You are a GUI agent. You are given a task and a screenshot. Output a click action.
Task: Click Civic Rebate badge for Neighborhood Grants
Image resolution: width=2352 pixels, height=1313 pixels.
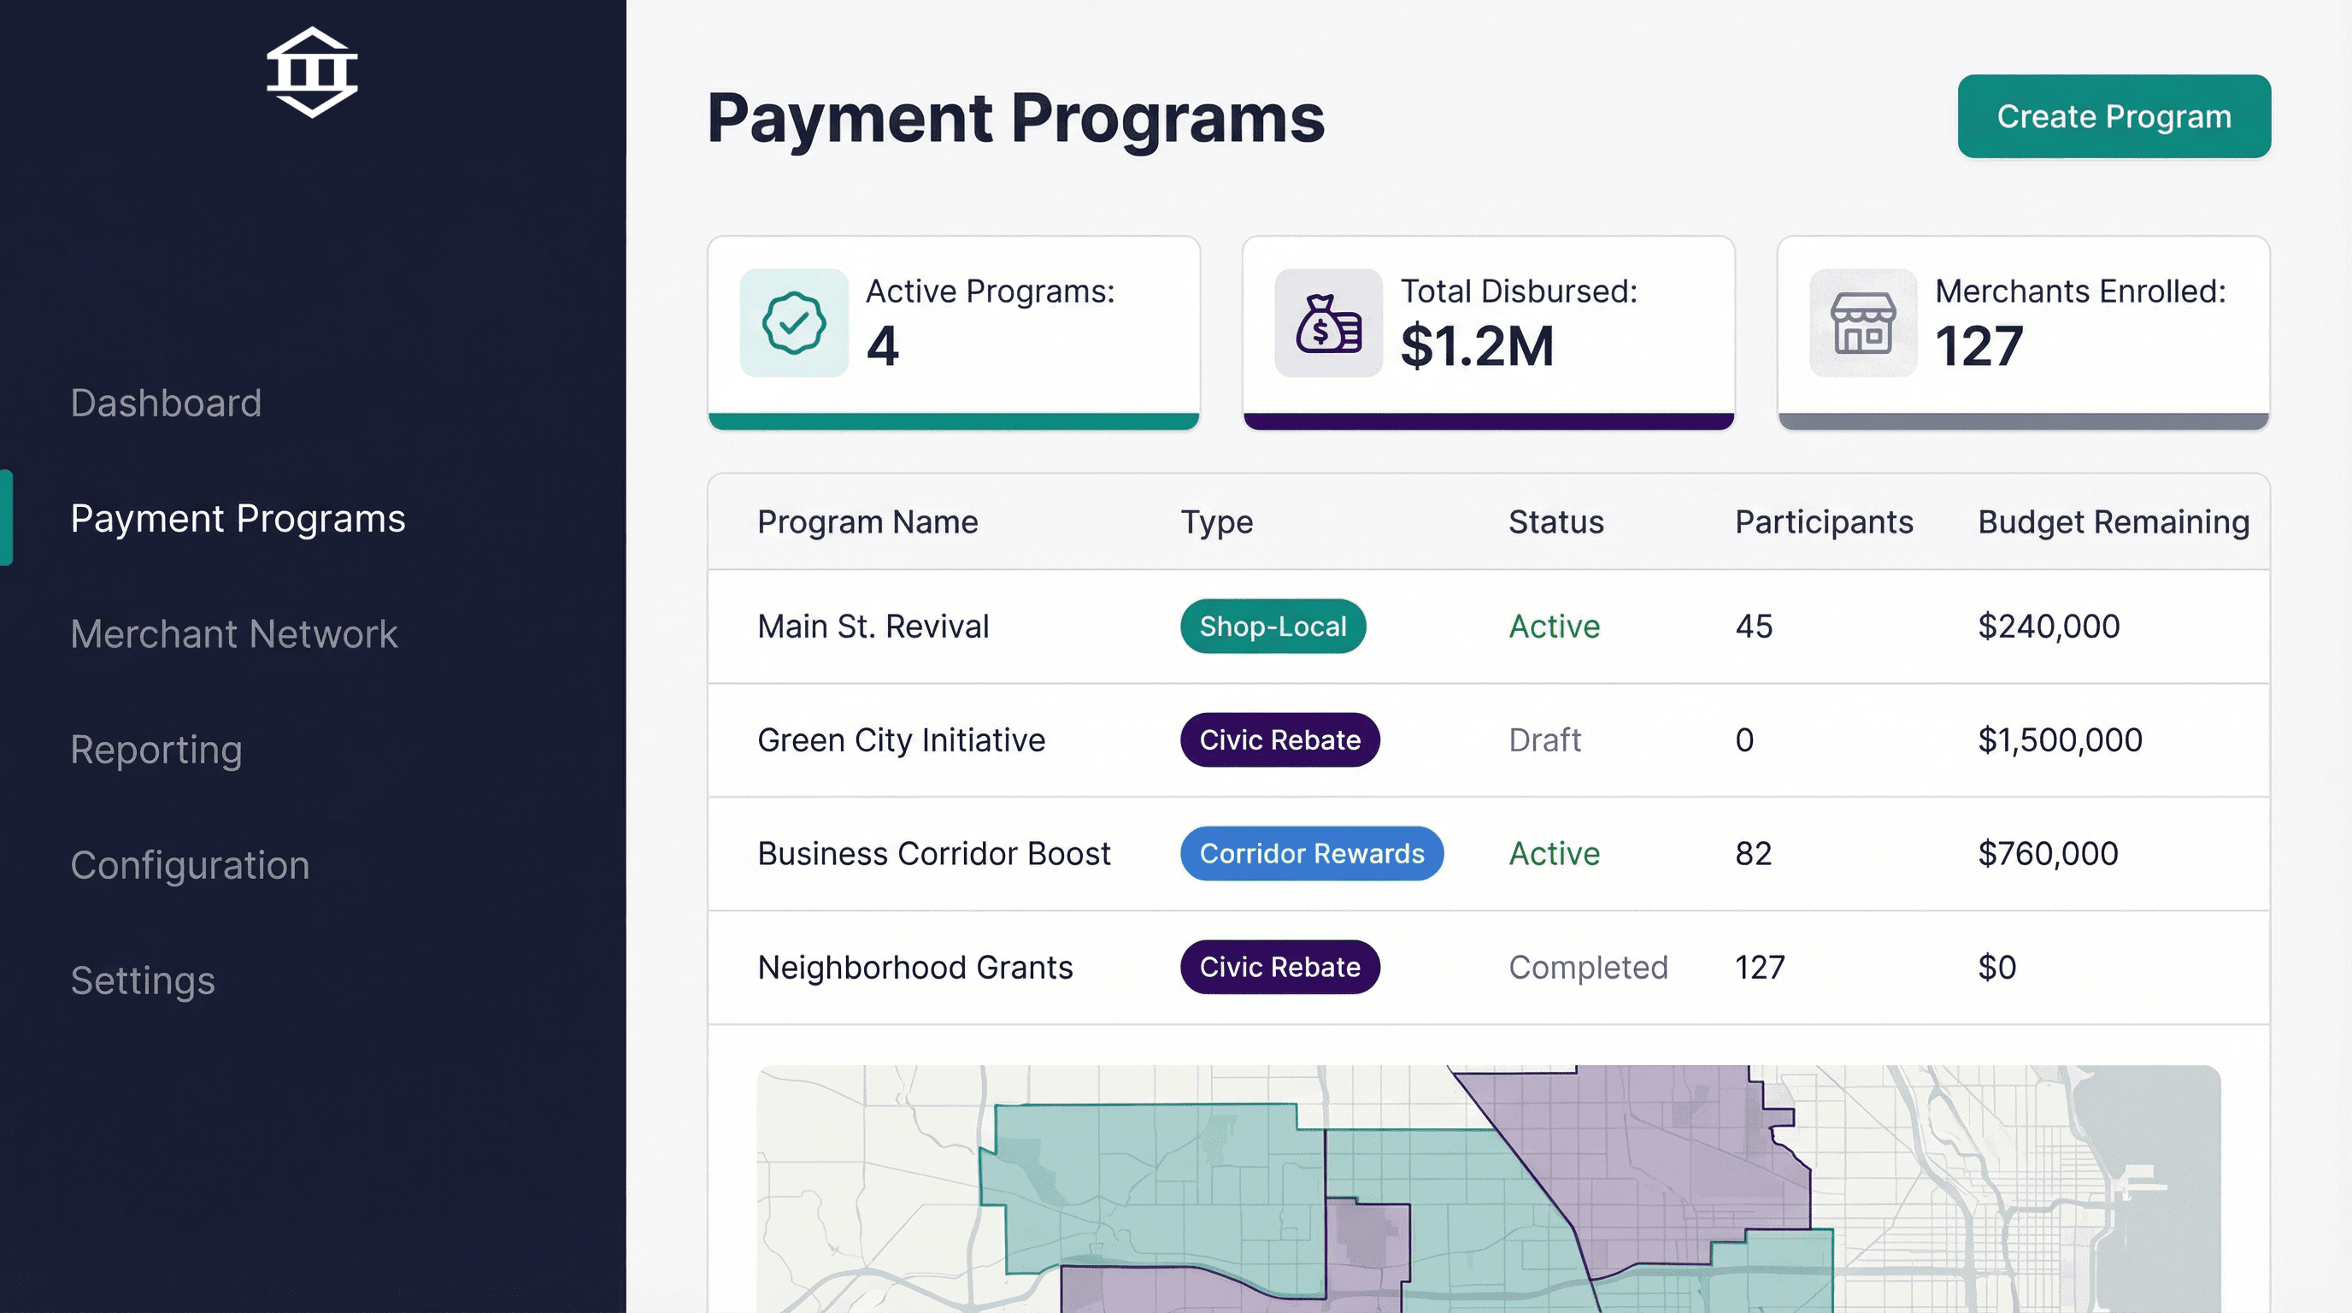[1280, 967]
